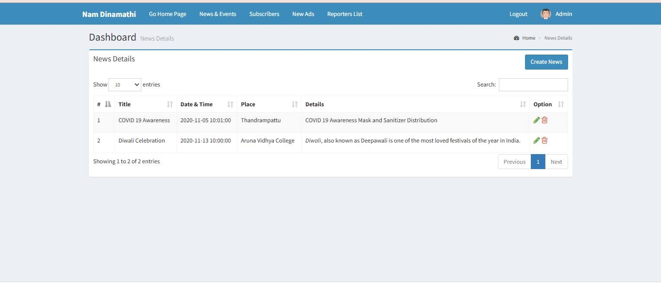Delete the Diwali Celebration news entry
661x286 pixels.
coord(544,141)
